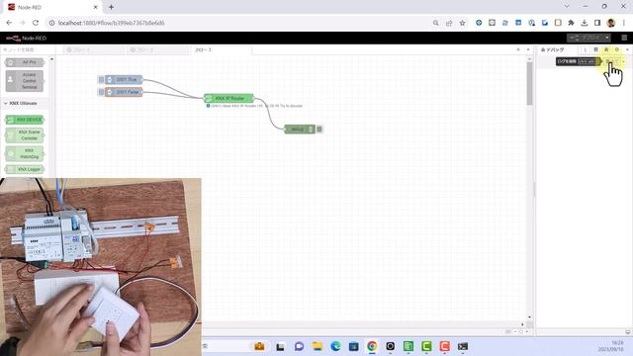Open Chrome tab search chevron
Image resolution: width=633 pixels, height=356 pixels.
click(567, 6)
